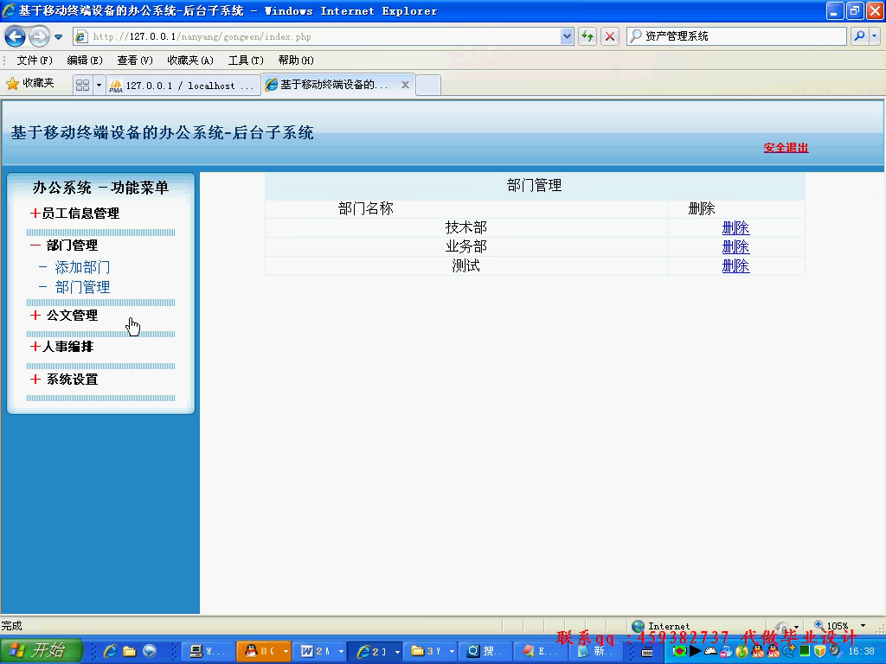Select the 测试 table cell

(466, 266)
